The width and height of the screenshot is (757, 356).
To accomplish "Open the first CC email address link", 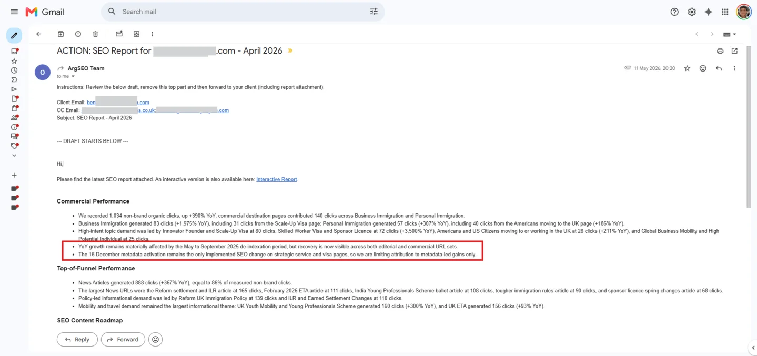I will coord(118,110).
